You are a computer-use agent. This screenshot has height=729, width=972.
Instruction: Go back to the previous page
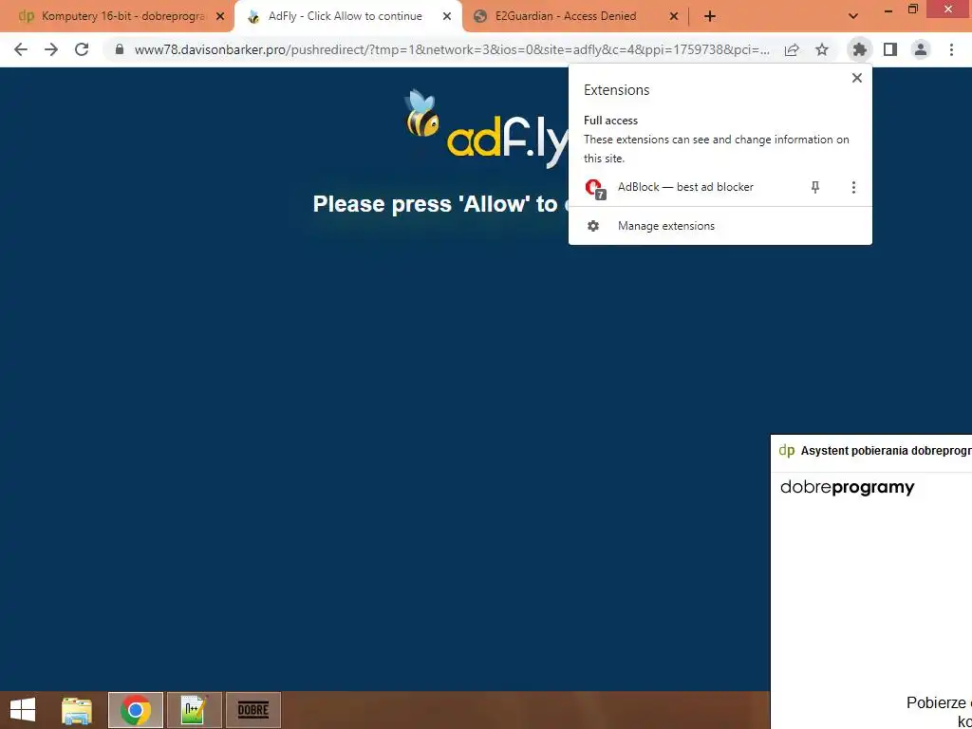point(21,49)
